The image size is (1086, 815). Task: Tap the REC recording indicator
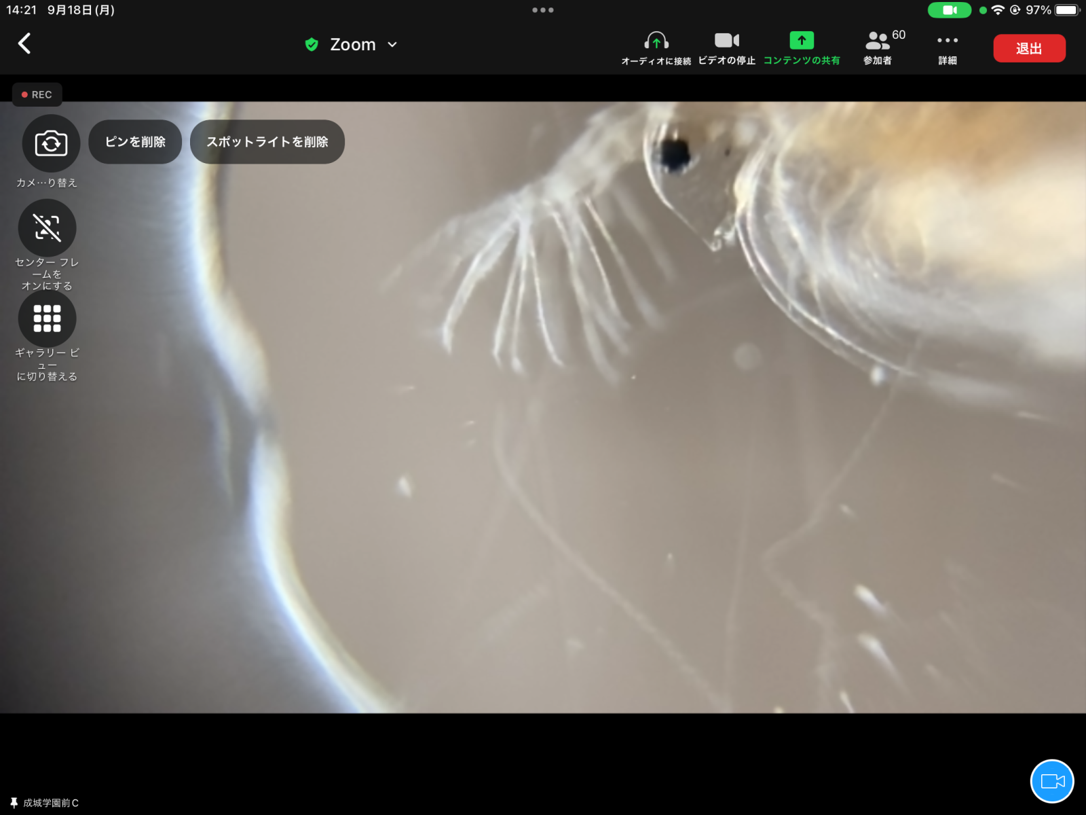[x=37, y=94]
